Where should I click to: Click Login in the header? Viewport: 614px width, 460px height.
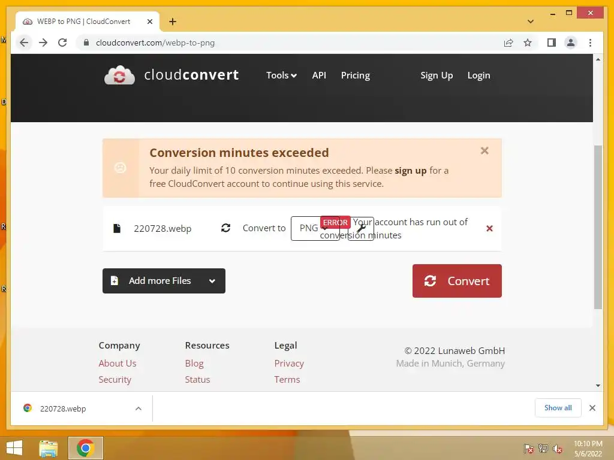click(478, 75)
